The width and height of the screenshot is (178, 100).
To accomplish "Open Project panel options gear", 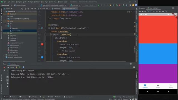I will pos(32,9).
